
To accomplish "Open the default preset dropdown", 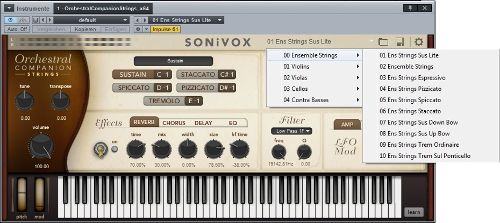I will 91,20.
